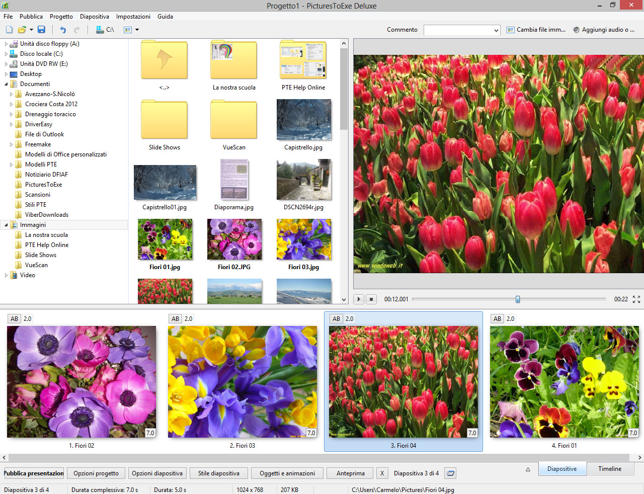Switch to the Timeline tab

point(609,469)
